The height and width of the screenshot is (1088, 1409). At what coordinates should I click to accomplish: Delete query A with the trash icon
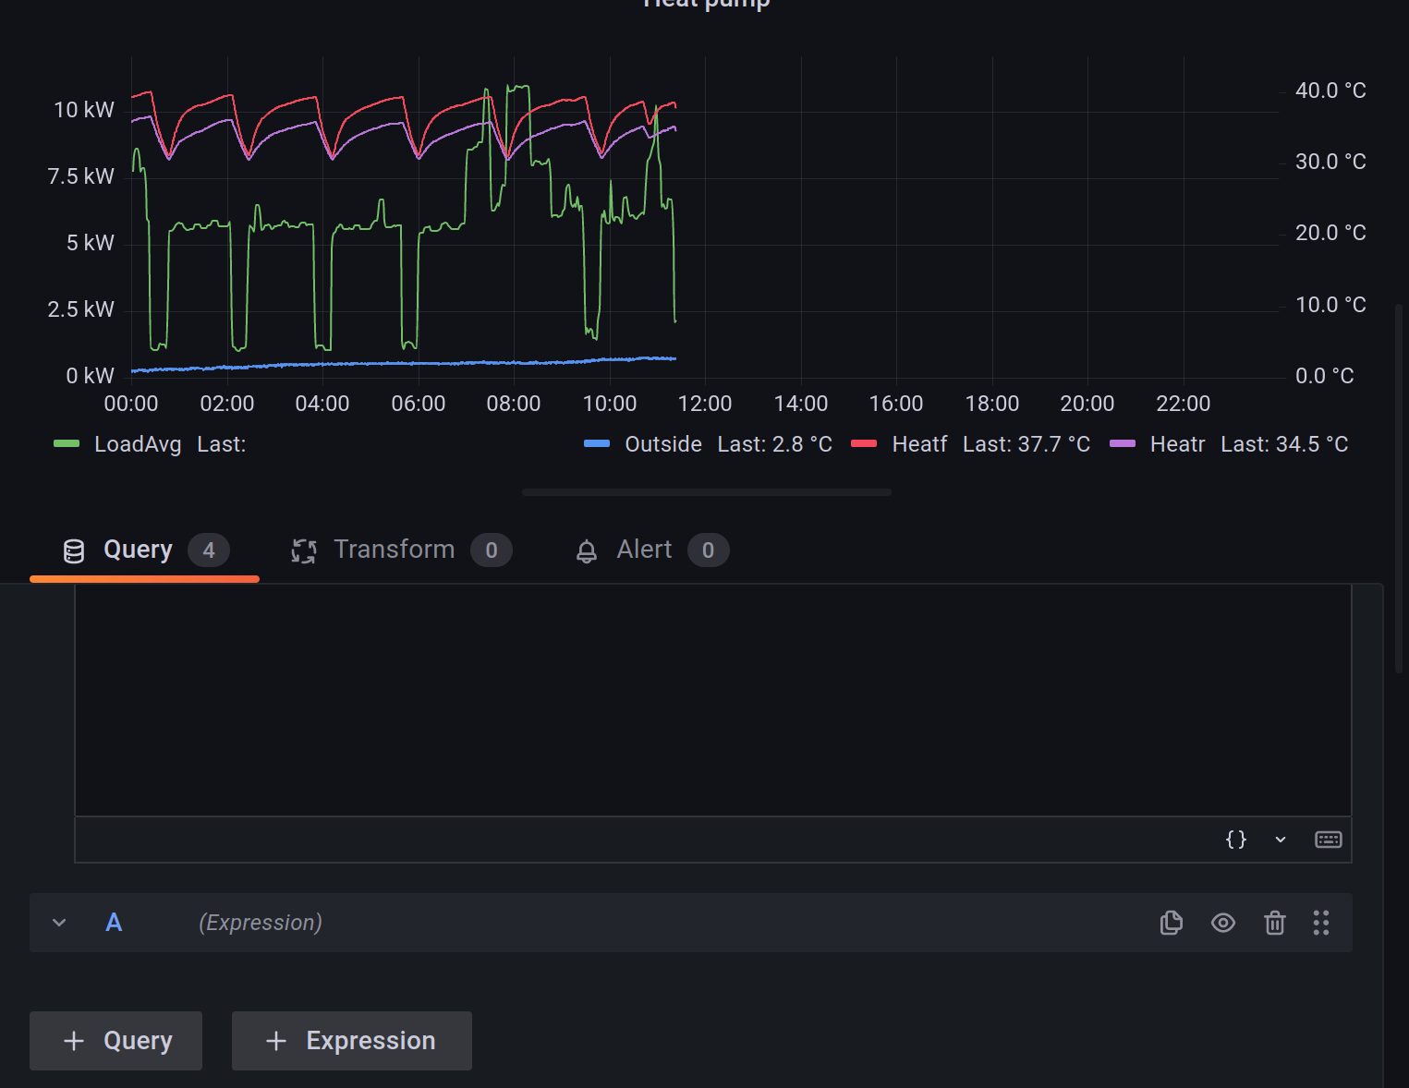1274,923
